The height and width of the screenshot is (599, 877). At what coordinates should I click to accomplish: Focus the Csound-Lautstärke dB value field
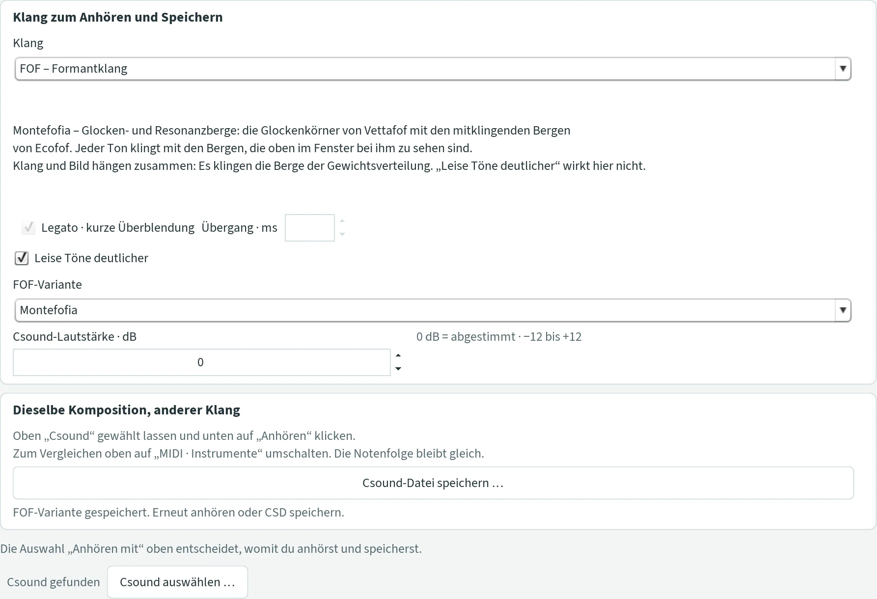point(202,362)
